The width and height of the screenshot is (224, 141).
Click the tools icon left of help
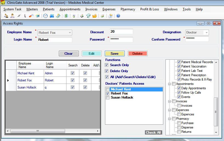click(x=110, y=16)
